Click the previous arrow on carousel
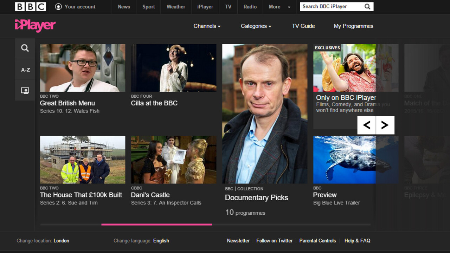450x253 pixels. 367,125
